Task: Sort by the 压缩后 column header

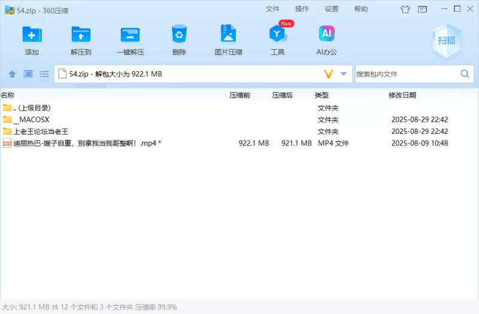Action: [x=282, y=95]
